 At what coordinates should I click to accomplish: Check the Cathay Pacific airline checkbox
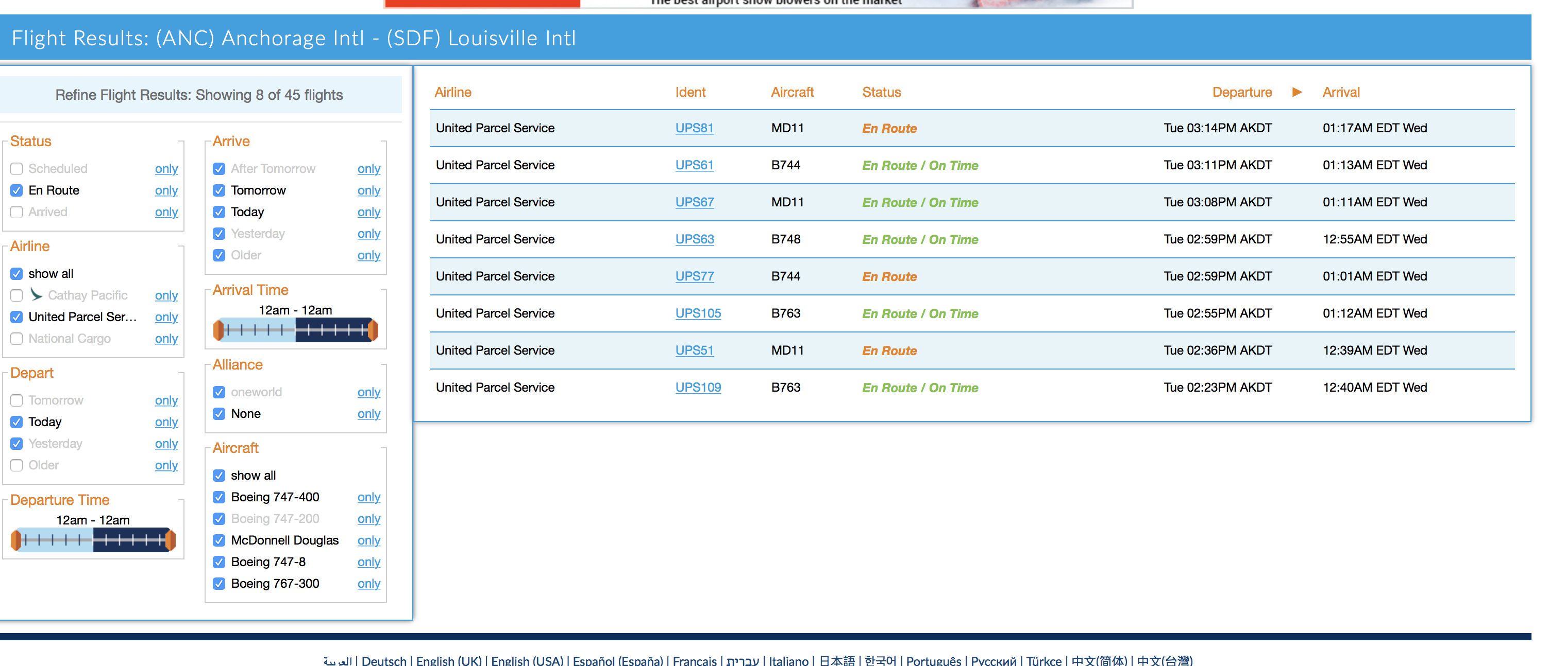pyautogui.click(x=17, y=295)
